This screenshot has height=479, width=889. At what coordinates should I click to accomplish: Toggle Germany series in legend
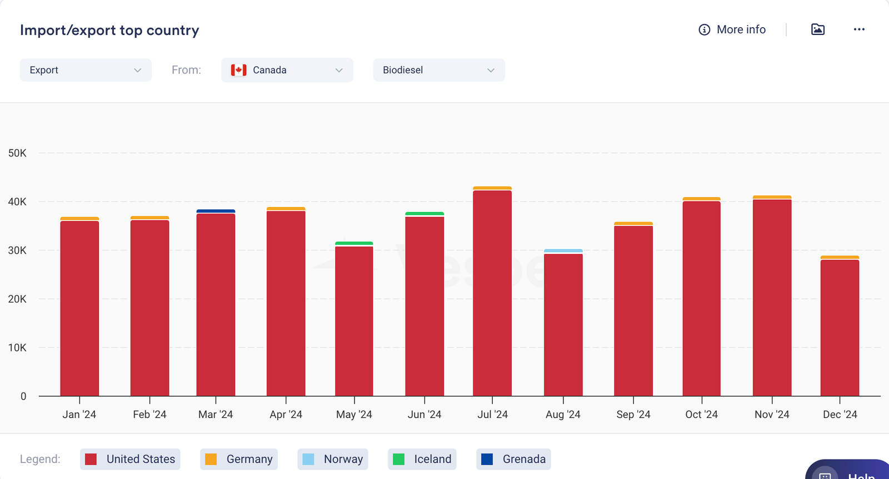pyautogui.click(x=239, y=459)
